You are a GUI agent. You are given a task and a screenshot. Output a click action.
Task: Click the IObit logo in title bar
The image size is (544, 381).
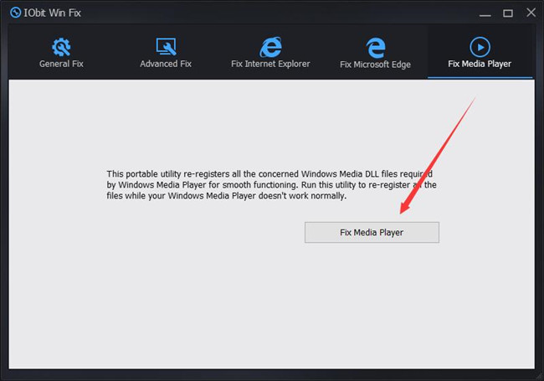point(15,13)
